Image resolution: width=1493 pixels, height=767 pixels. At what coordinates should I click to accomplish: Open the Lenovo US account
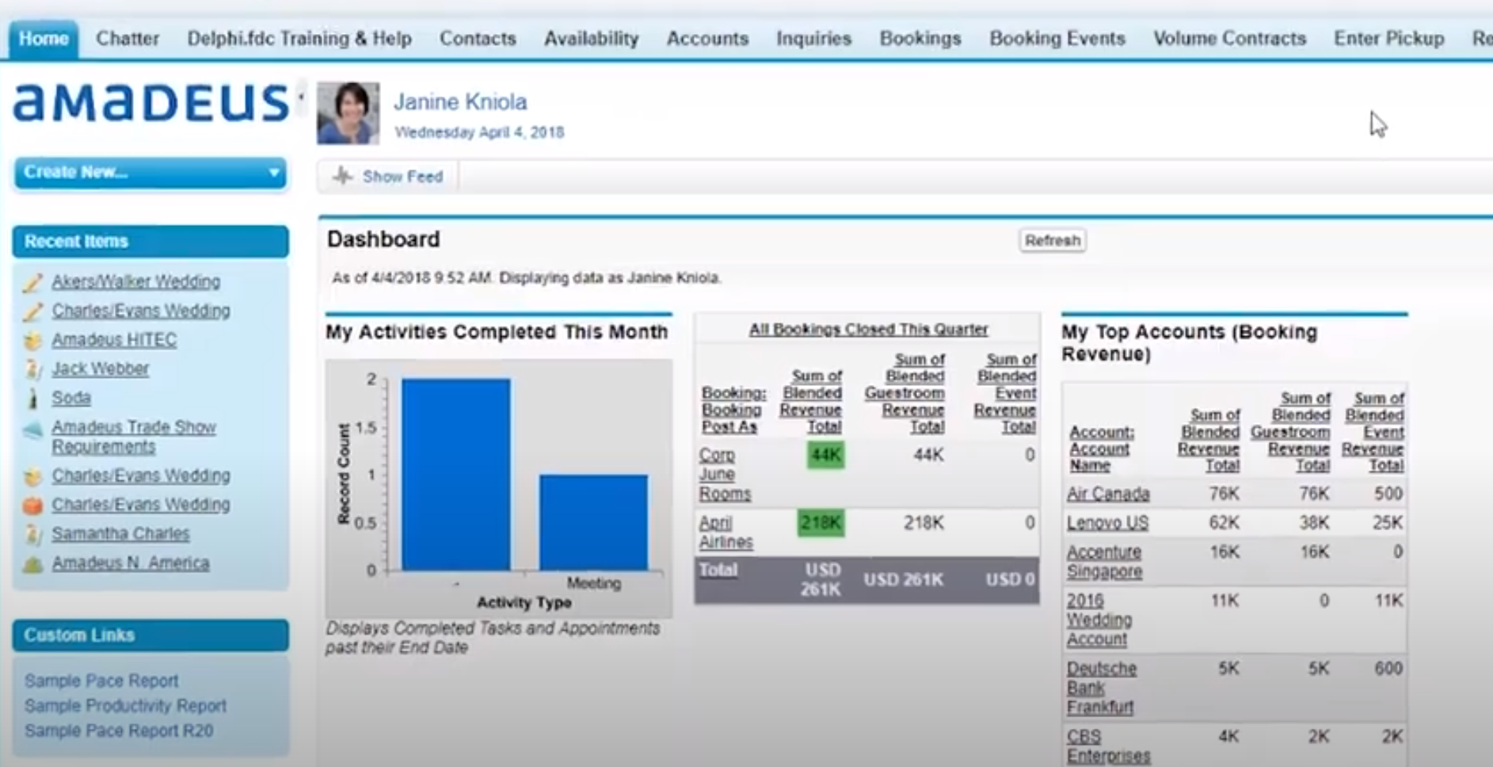coord(1106,523)
